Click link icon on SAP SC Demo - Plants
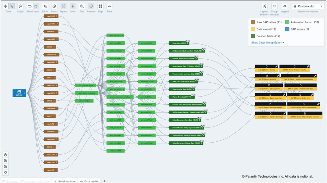 [x=276, y=66]
